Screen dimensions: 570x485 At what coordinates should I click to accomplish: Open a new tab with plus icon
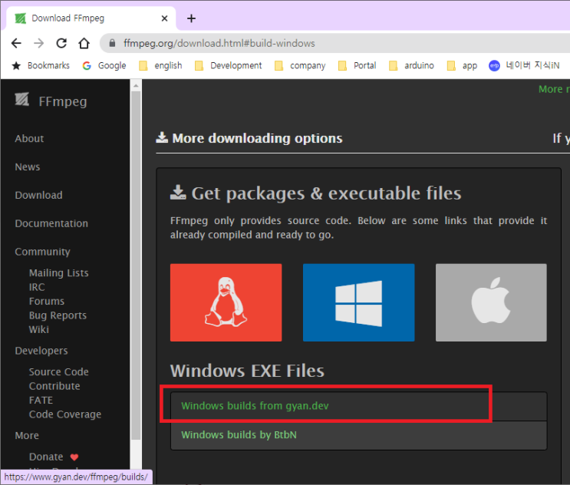pos(191,18)
